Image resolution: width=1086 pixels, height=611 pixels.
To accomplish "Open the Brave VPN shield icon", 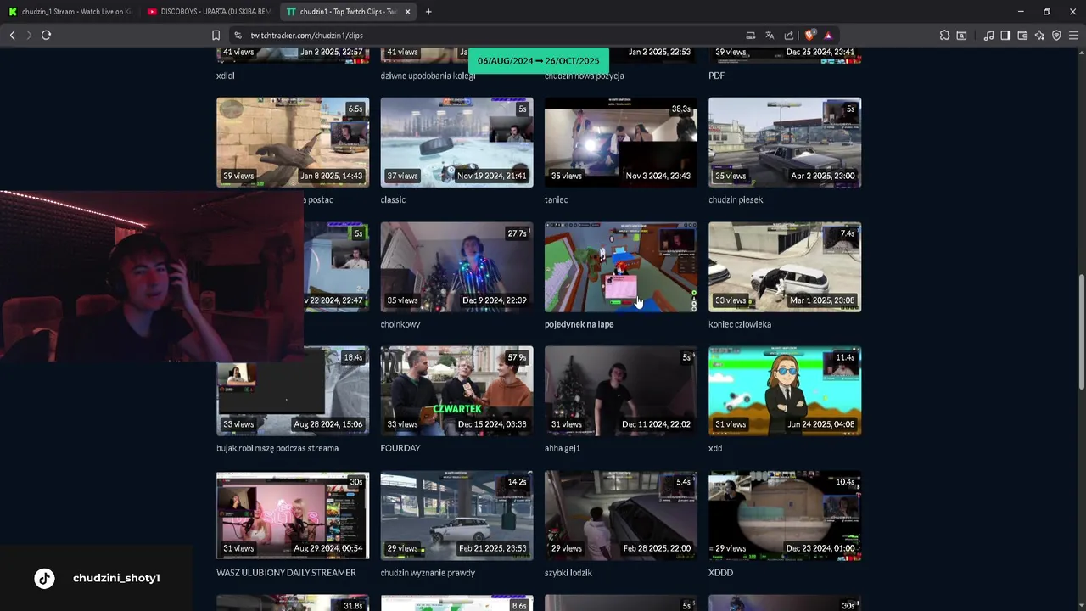I will pos(1056,35).
